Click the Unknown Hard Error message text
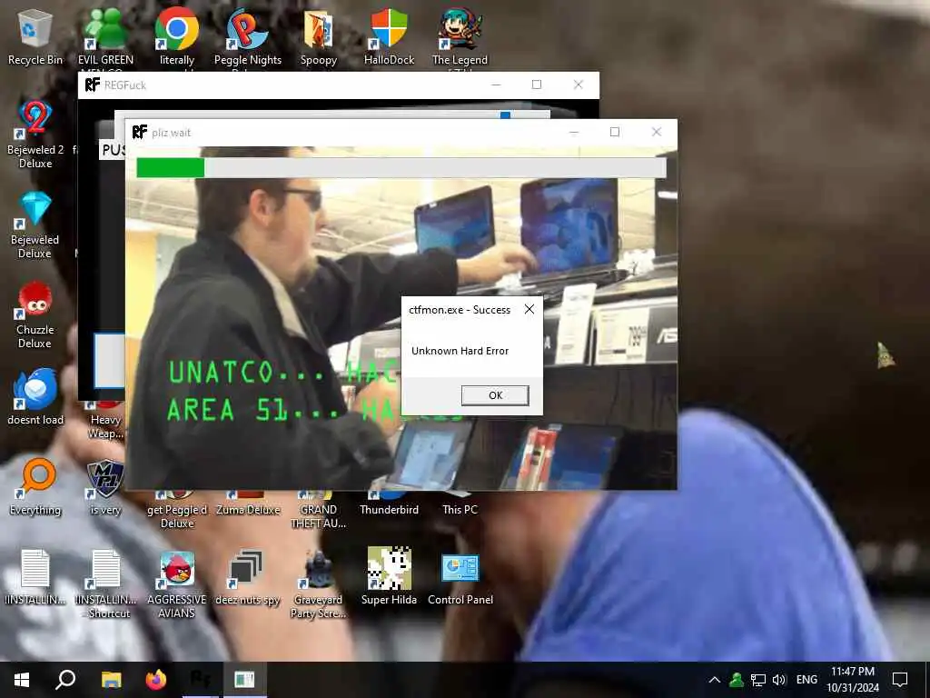The image size is (930, 698). [x=460, y=351]
